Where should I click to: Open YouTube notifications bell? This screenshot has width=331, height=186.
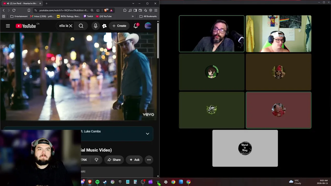pyautogui.click(x=136, y=26)
